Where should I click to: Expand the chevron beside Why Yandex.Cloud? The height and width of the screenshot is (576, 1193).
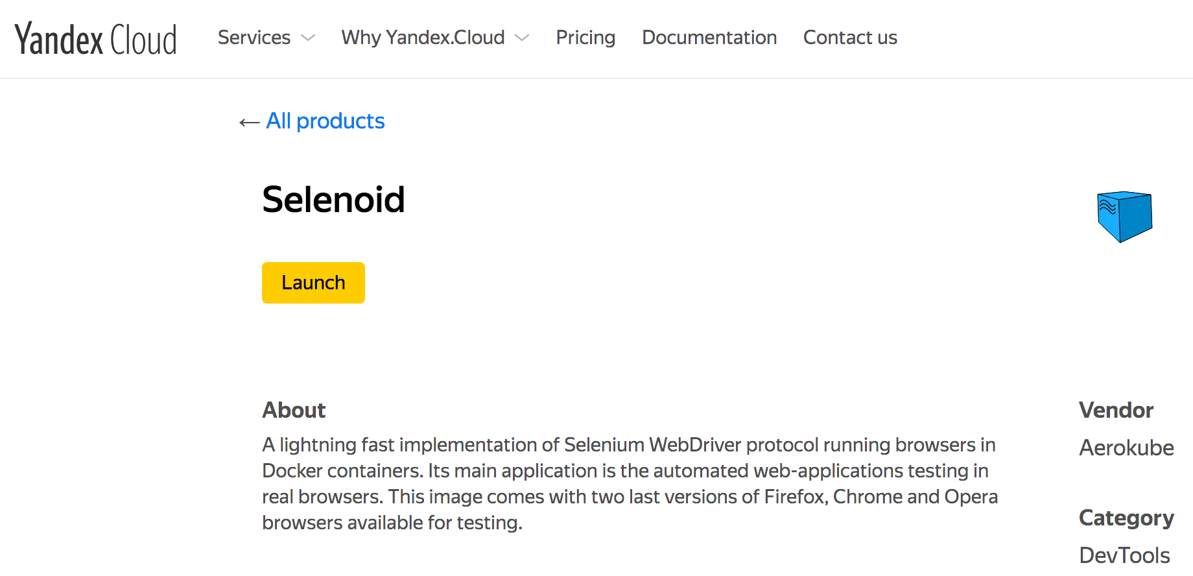coord(522,38)
